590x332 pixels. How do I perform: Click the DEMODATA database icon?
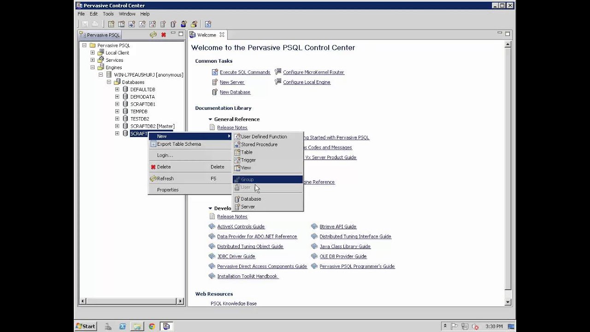(125, 97)
